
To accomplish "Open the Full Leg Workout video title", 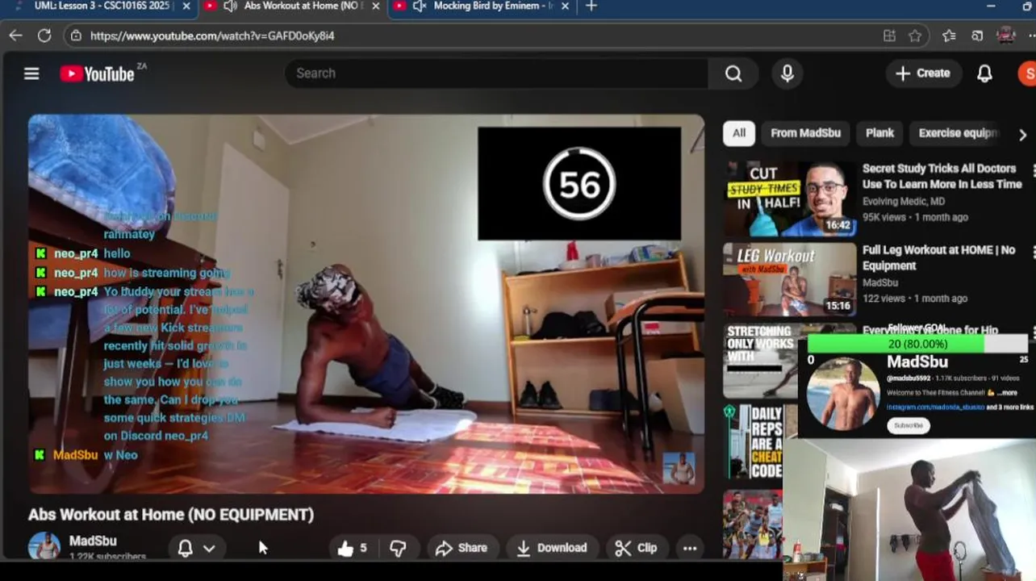I will tap(938, 257).
